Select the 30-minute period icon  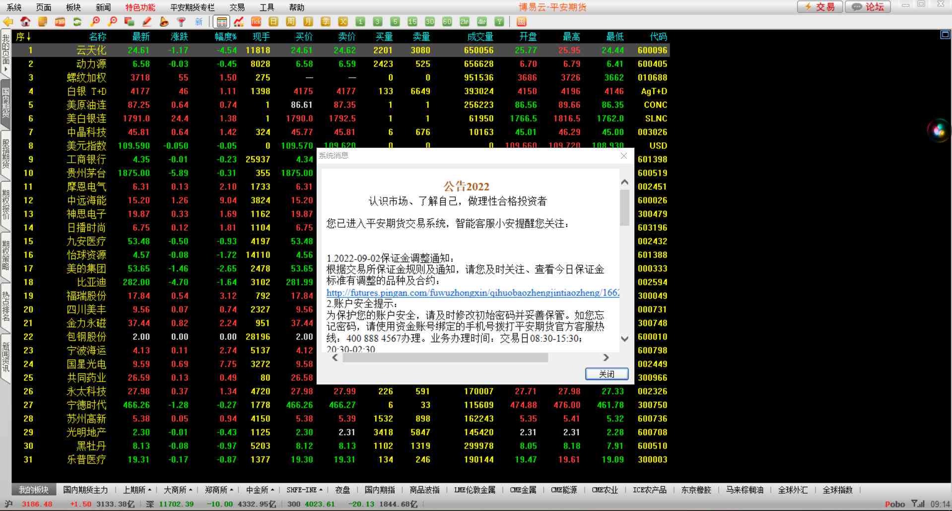pos(430,22)
